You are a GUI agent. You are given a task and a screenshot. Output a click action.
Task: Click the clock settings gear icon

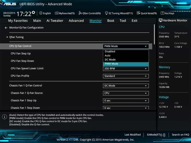click(33, 12)
